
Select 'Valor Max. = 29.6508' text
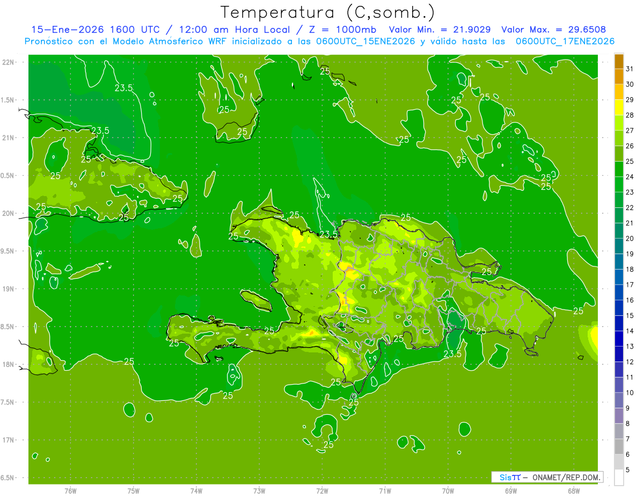pos(553,30)
